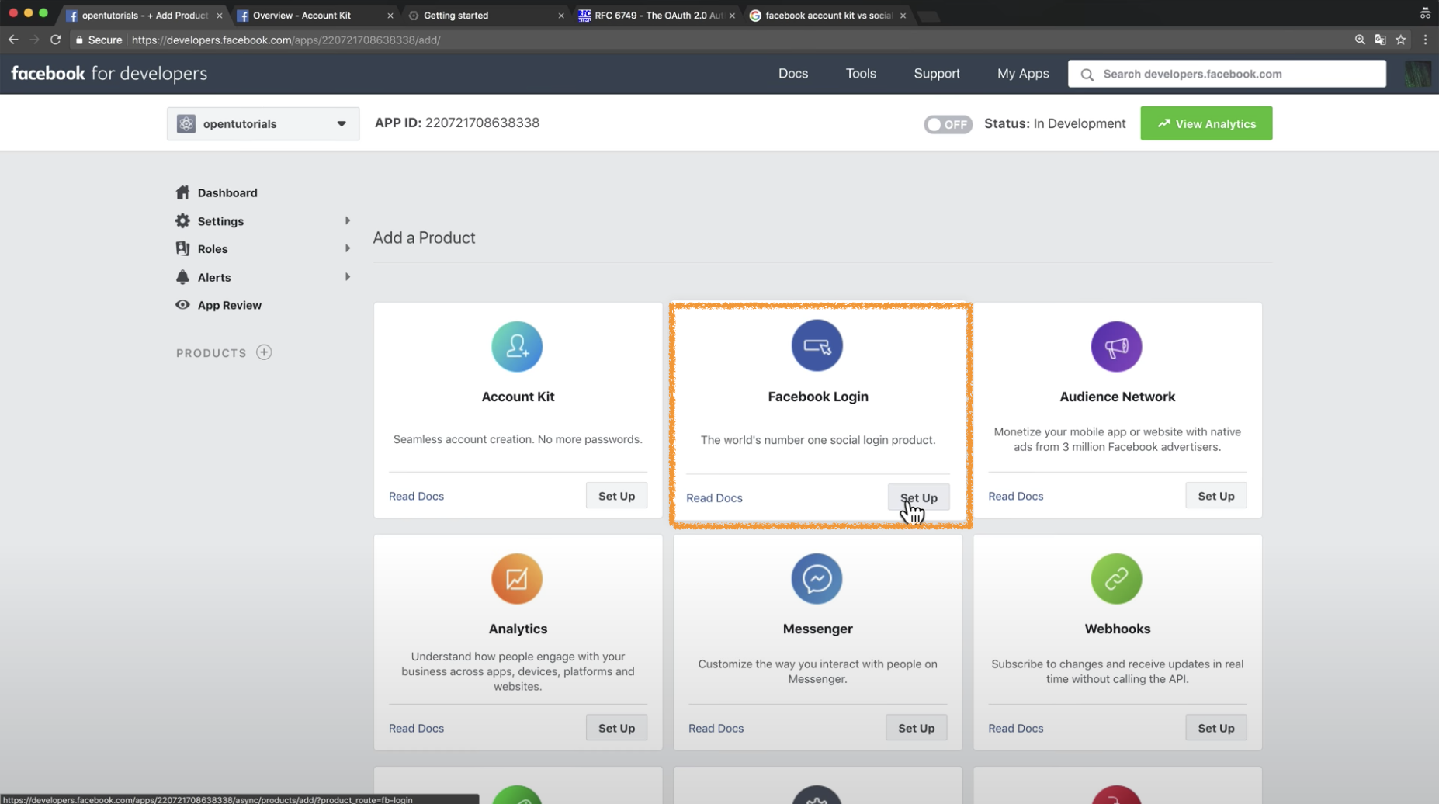
Task: Close the opentutorials Add Product tab
Action: [x=220, y=16]
